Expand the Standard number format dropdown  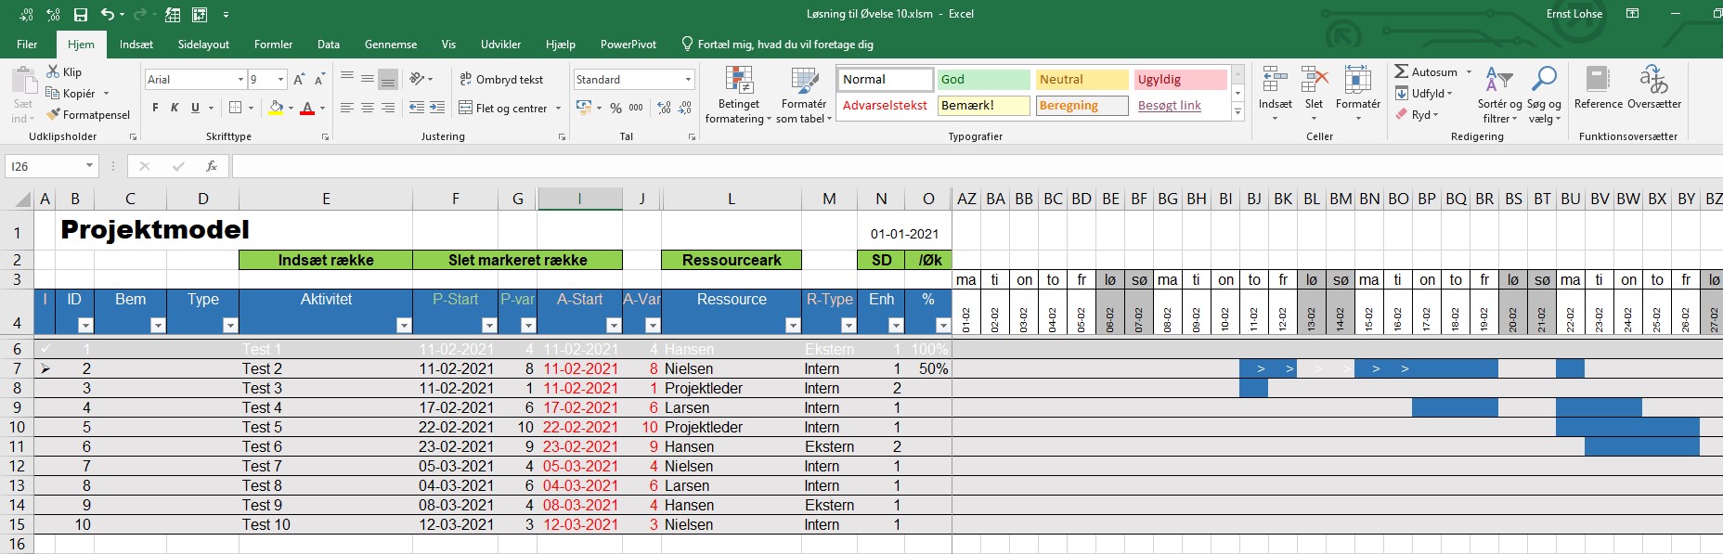688,80
